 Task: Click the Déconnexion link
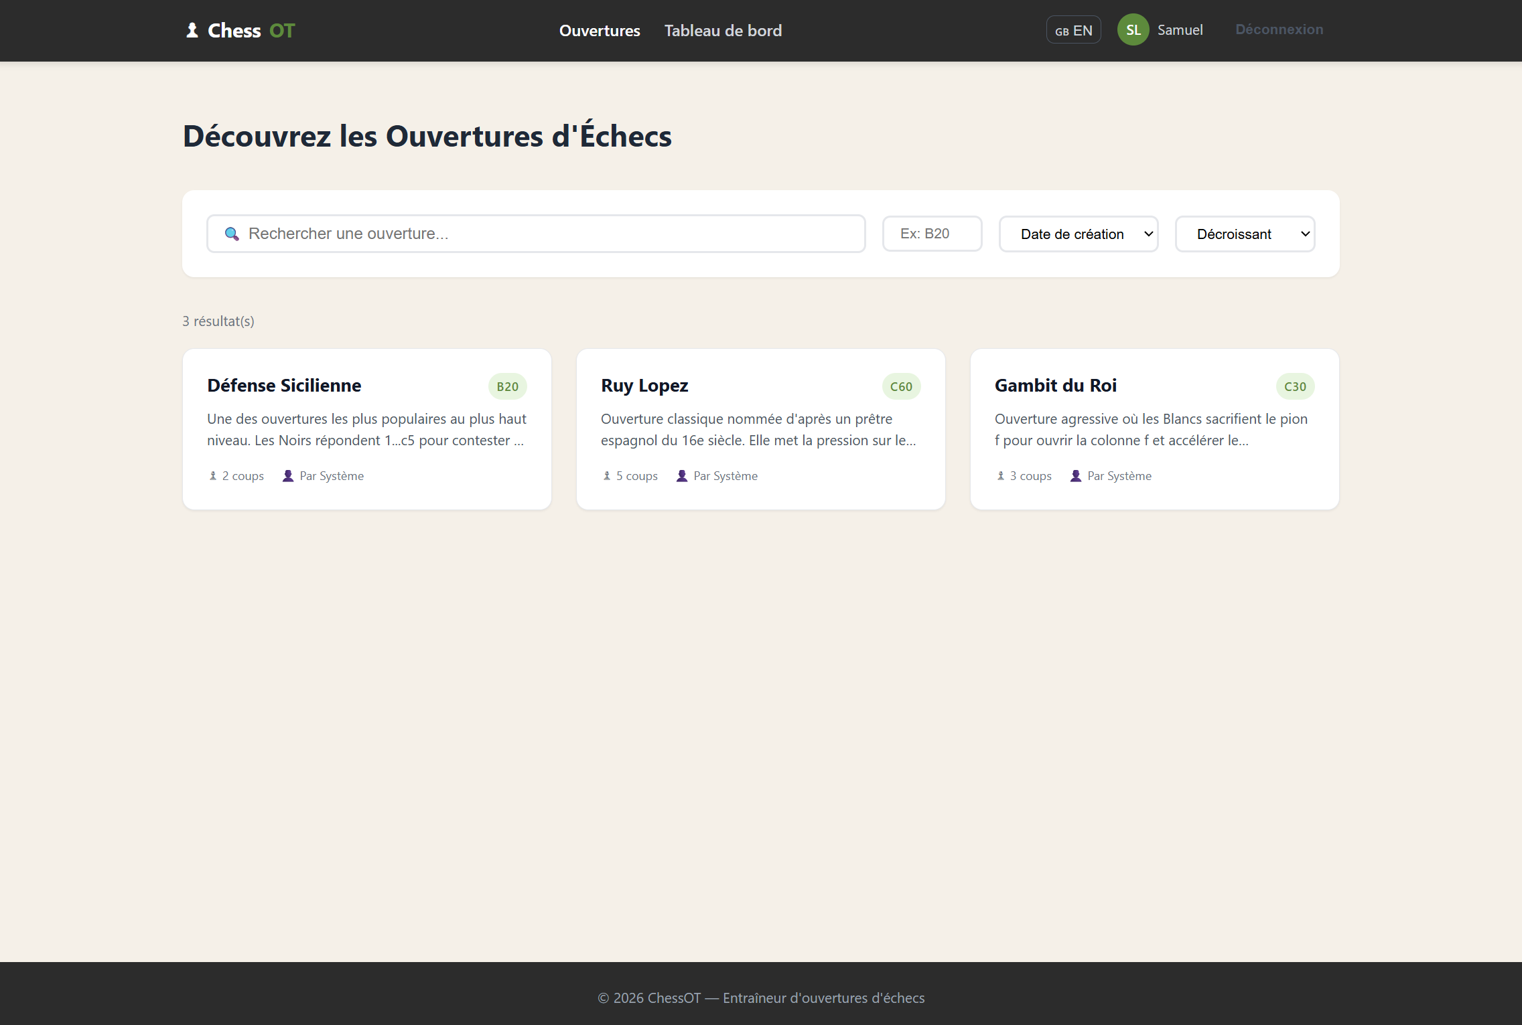[1279, 29]
